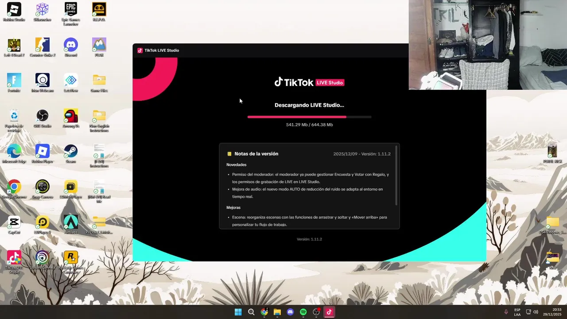
Task: Select the Roblox Player desktop icon
Action: click(43, 154)
